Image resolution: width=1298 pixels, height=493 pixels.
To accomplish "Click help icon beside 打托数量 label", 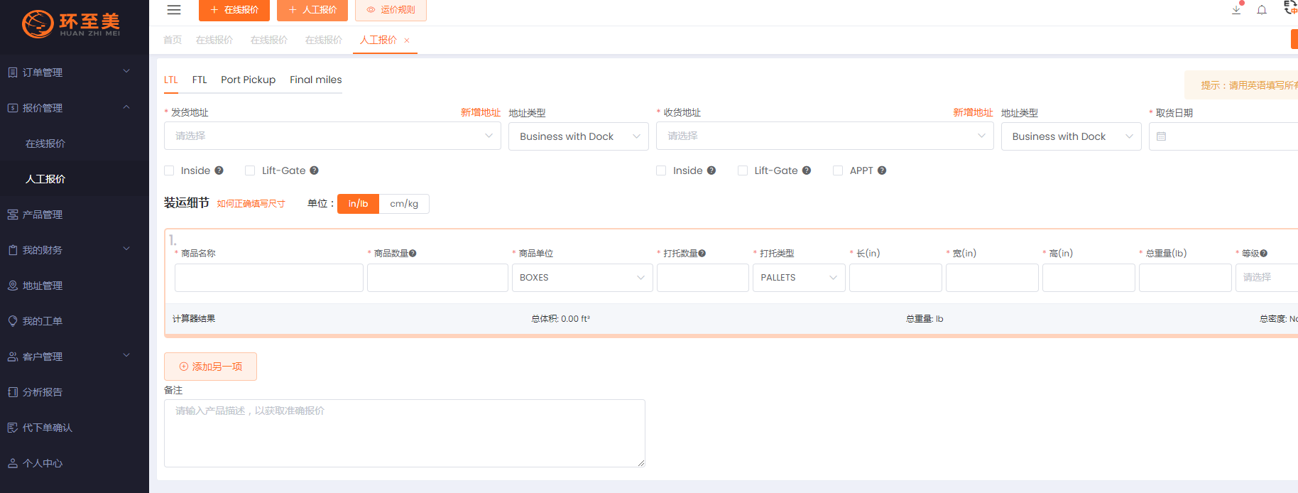I will click(702, 254).
